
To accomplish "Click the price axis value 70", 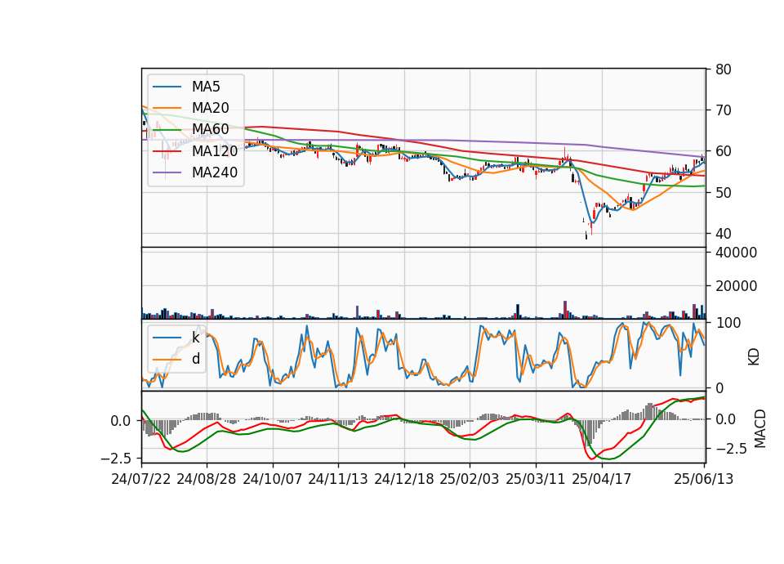I will (723, 110).
